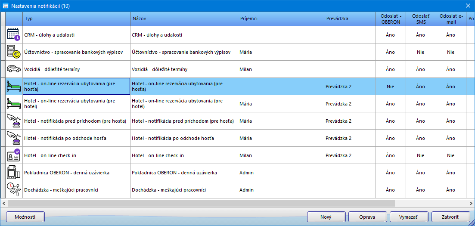Click the bed icon in highlighted row
The width and height of the screenshot is (475, 226).
coord(14,86)
